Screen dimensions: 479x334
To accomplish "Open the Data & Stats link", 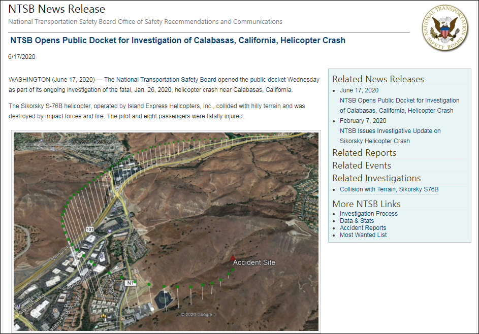I will tap(357, 221).
